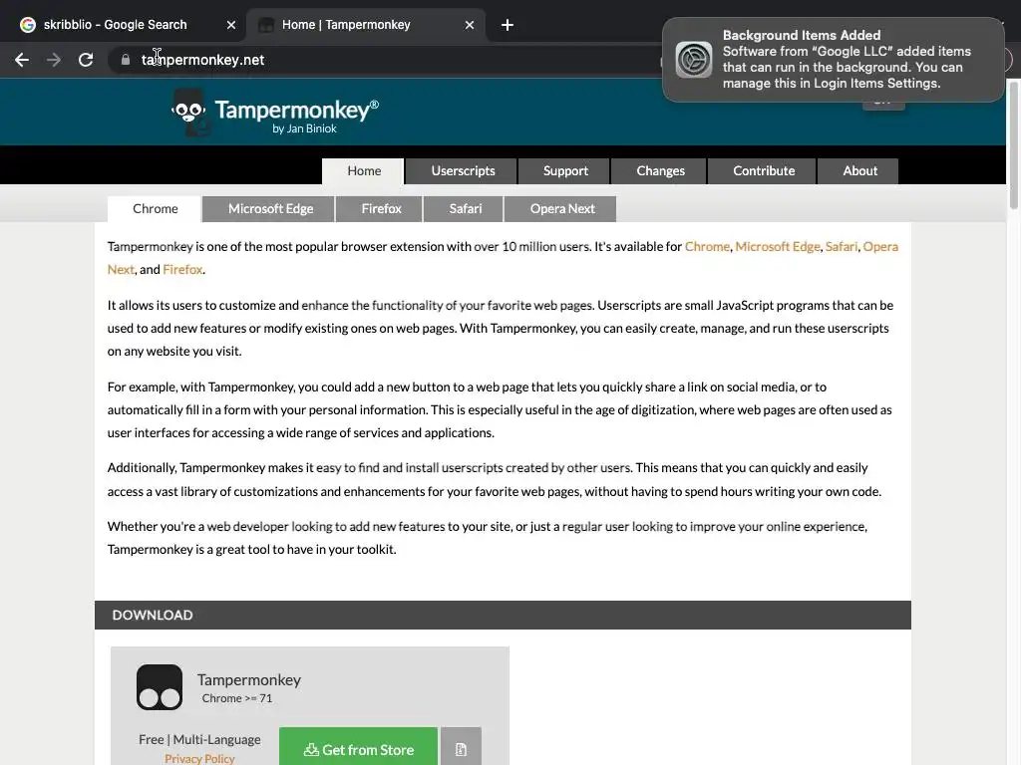Open the Changes navigation tab
The height and width of the screenshot is (765, 1021).
pos(660,171)
